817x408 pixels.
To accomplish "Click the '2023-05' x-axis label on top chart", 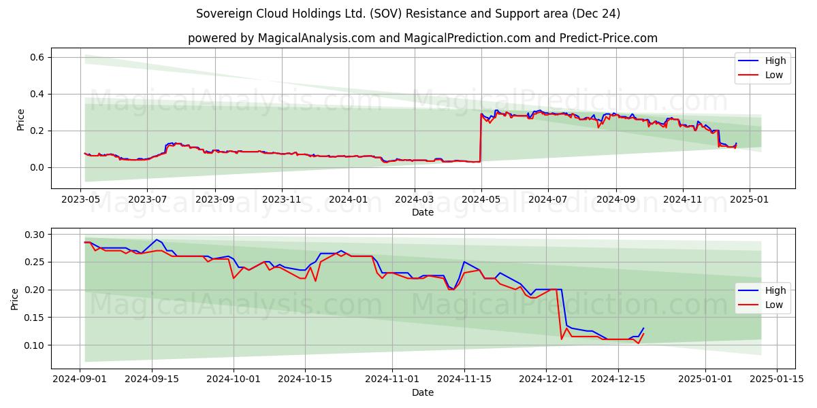I will [x=81, y=199].
